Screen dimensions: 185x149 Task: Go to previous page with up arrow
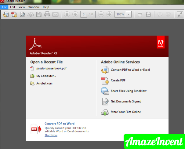point(67,14)
